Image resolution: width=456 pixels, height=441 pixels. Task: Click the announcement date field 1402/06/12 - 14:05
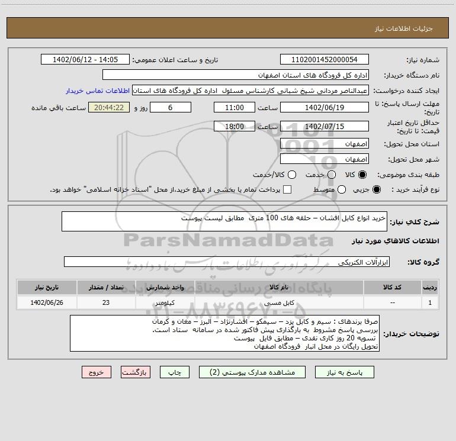[x=85, y=60]
